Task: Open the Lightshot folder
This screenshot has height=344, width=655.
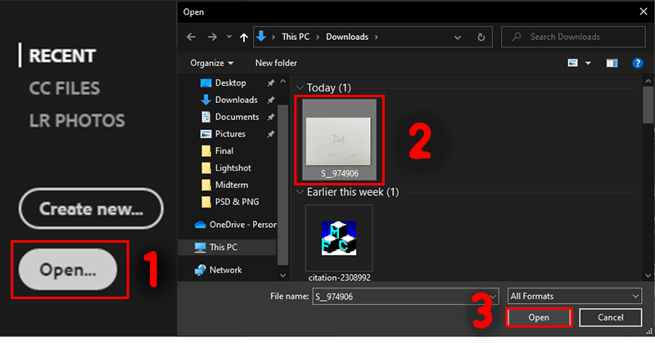Action: (x=233, y=168)
